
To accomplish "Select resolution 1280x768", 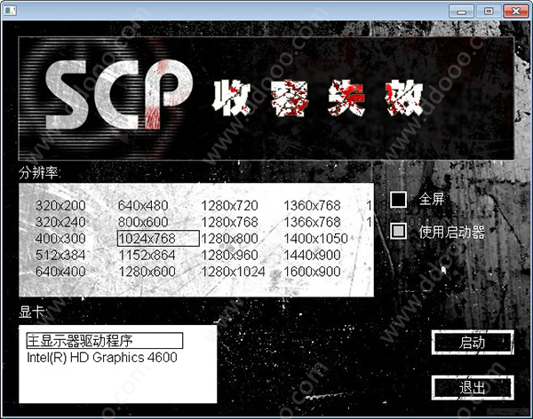I will [229, 222].
